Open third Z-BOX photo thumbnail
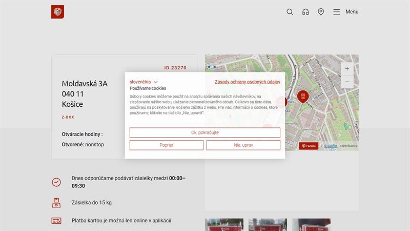Viewport: 410px width, 231px height. click(x=311, y=225)
